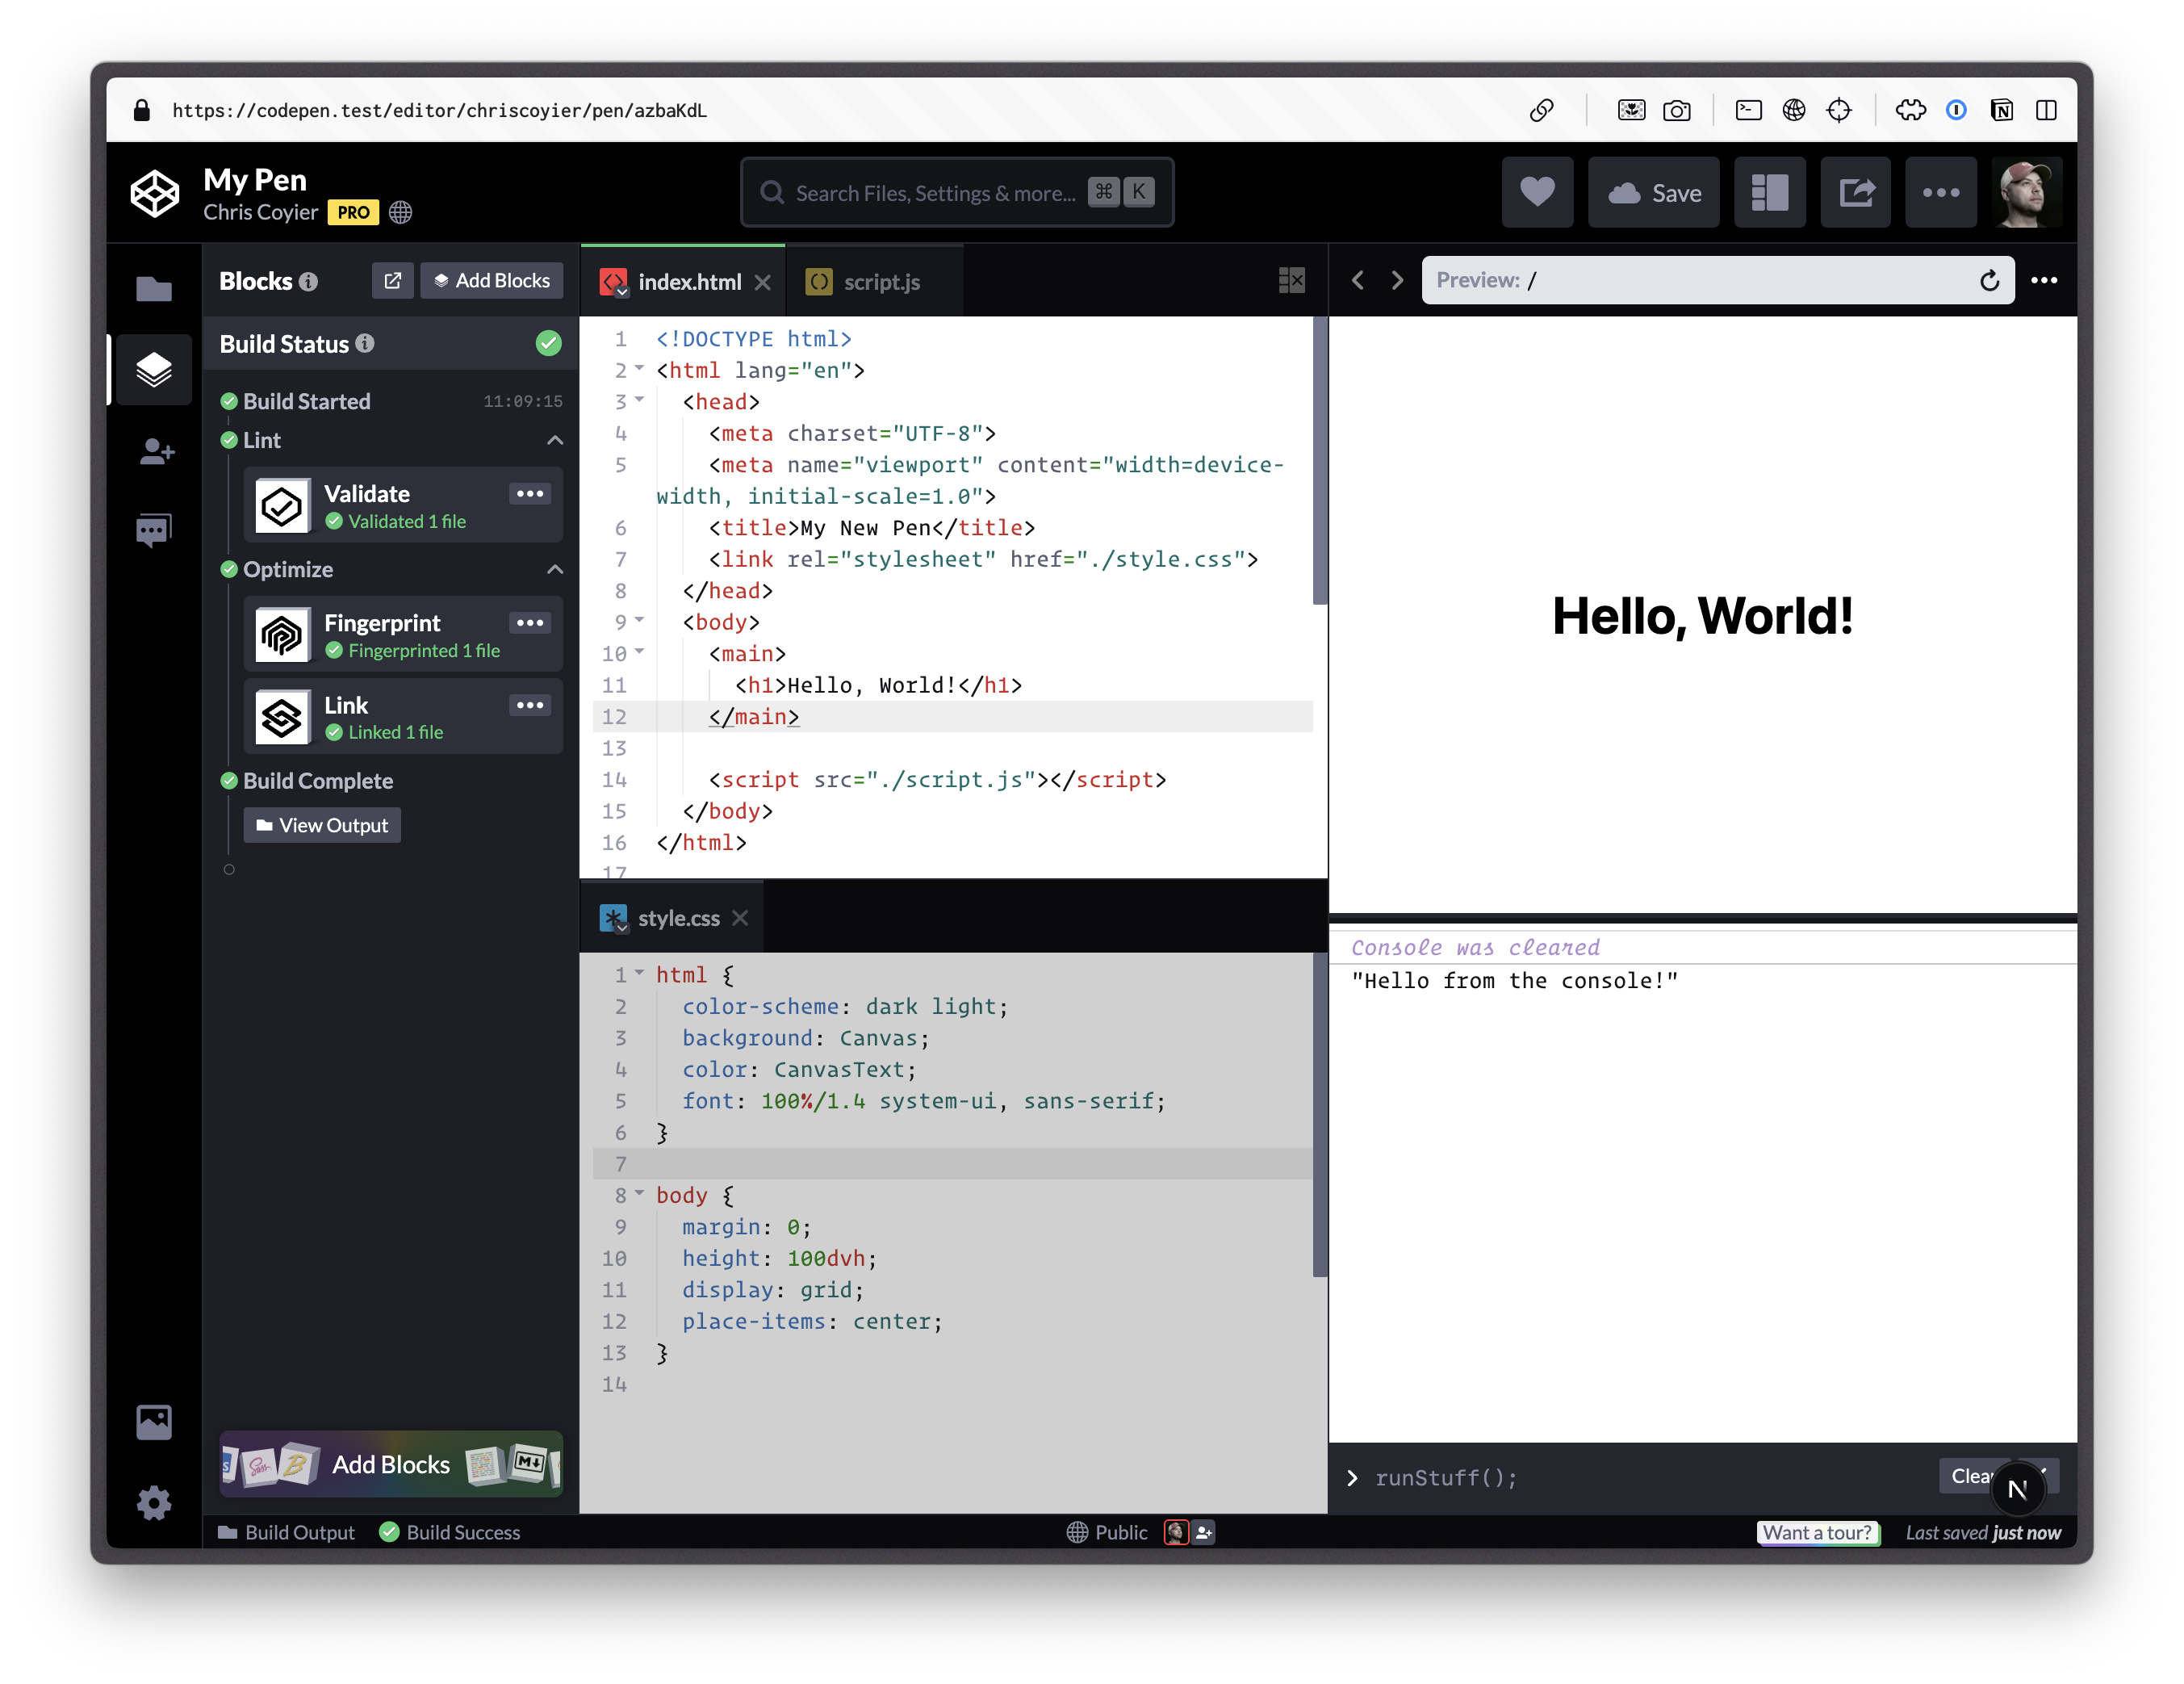2184x1684 pixels.
Task: Open the Files folder sidebar icon
Action: pos(153,289)
